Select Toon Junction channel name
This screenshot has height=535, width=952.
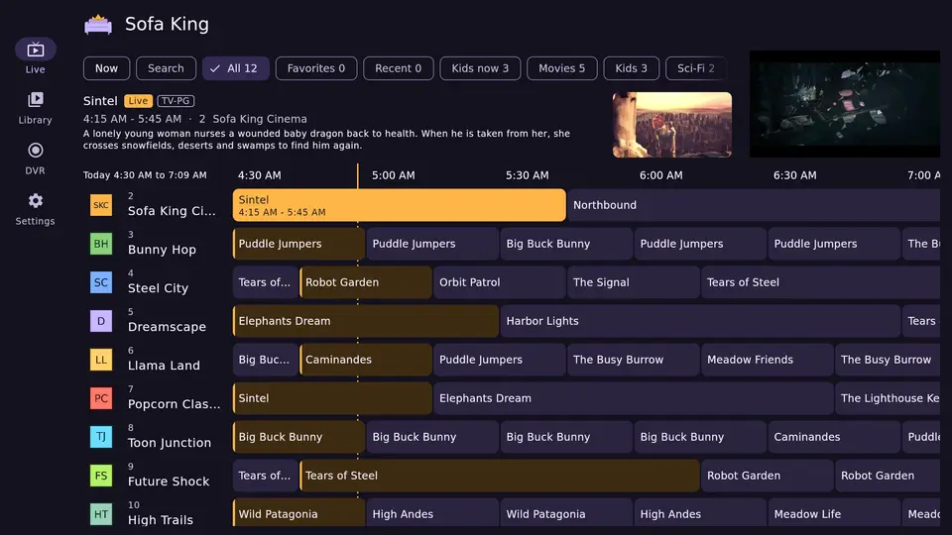pos(170,443)
